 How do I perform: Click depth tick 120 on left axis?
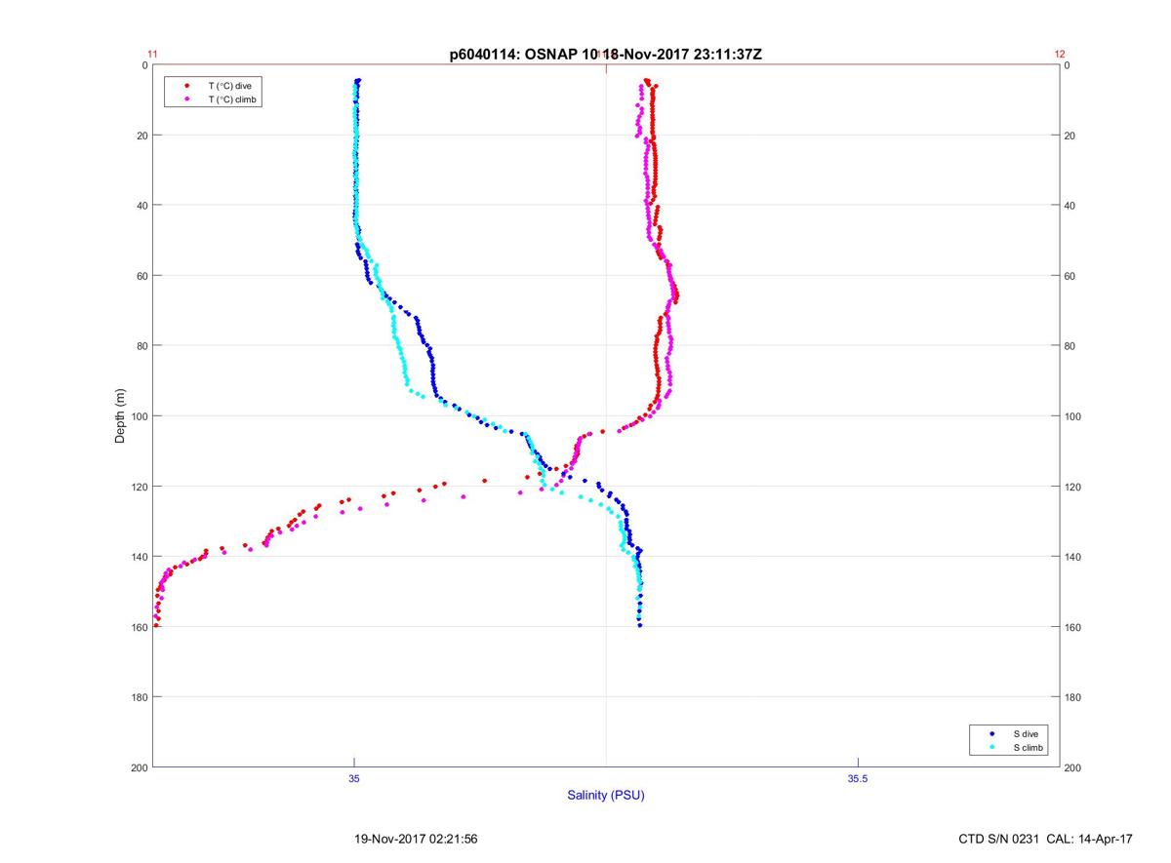pyautogui.click(x=139, y=487)
